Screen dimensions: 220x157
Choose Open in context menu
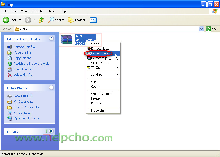(x=103, y=44)
